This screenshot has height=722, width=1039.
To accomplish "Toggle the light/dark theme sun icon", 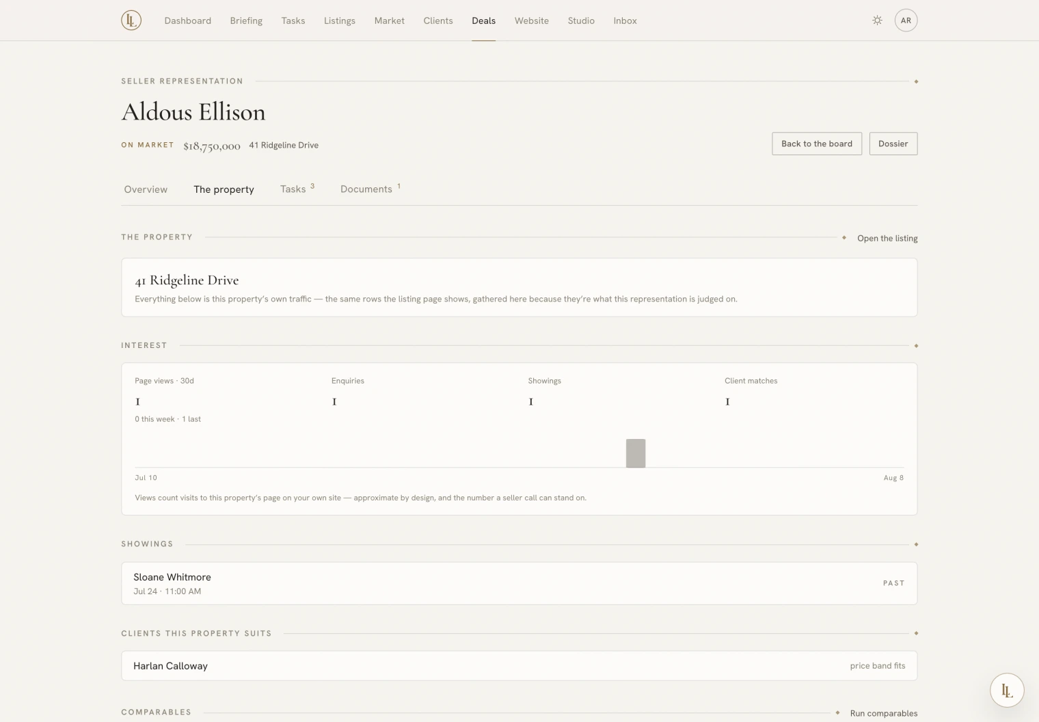I will click(x=877, y=21).
